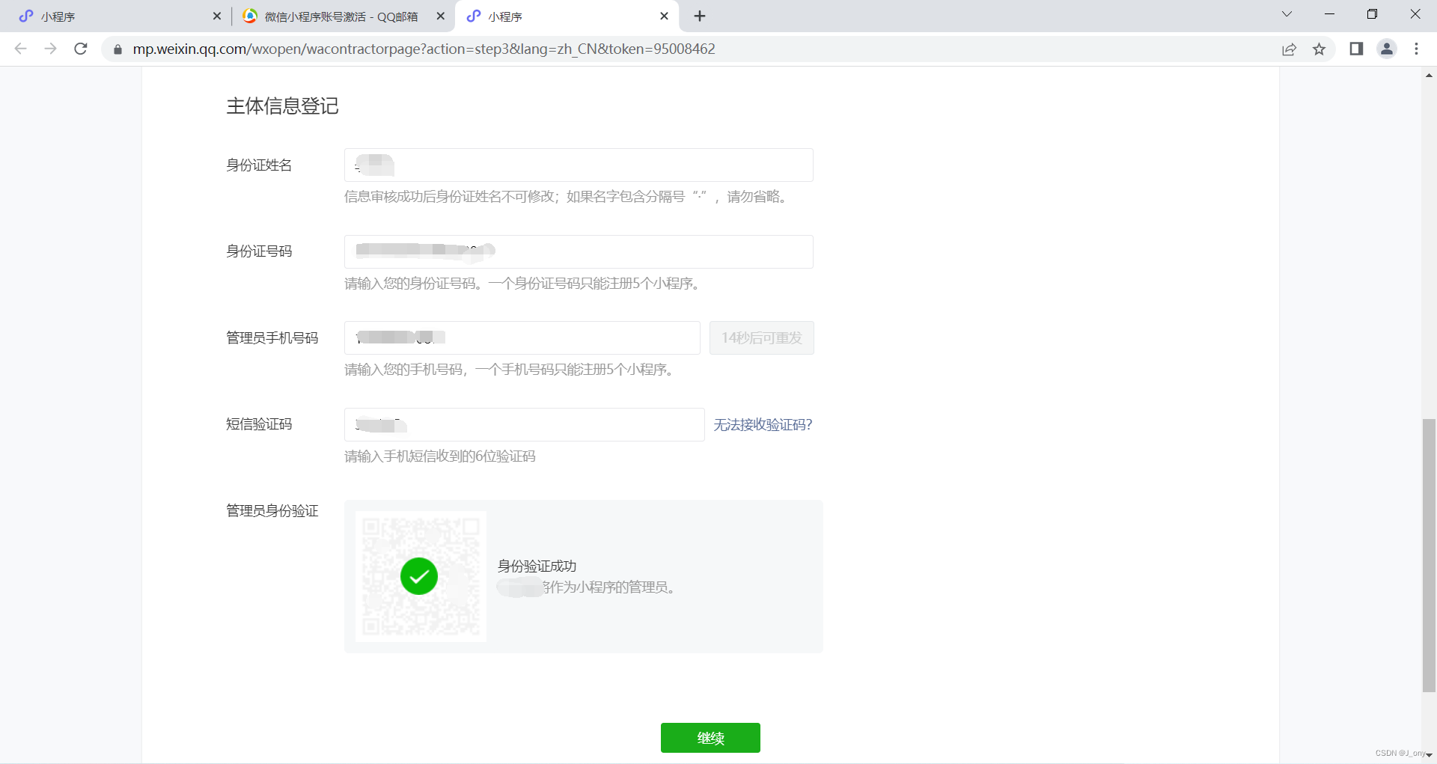Click the browser back arrow
This screenshot has width=1437, height=764.
[20, 49]
